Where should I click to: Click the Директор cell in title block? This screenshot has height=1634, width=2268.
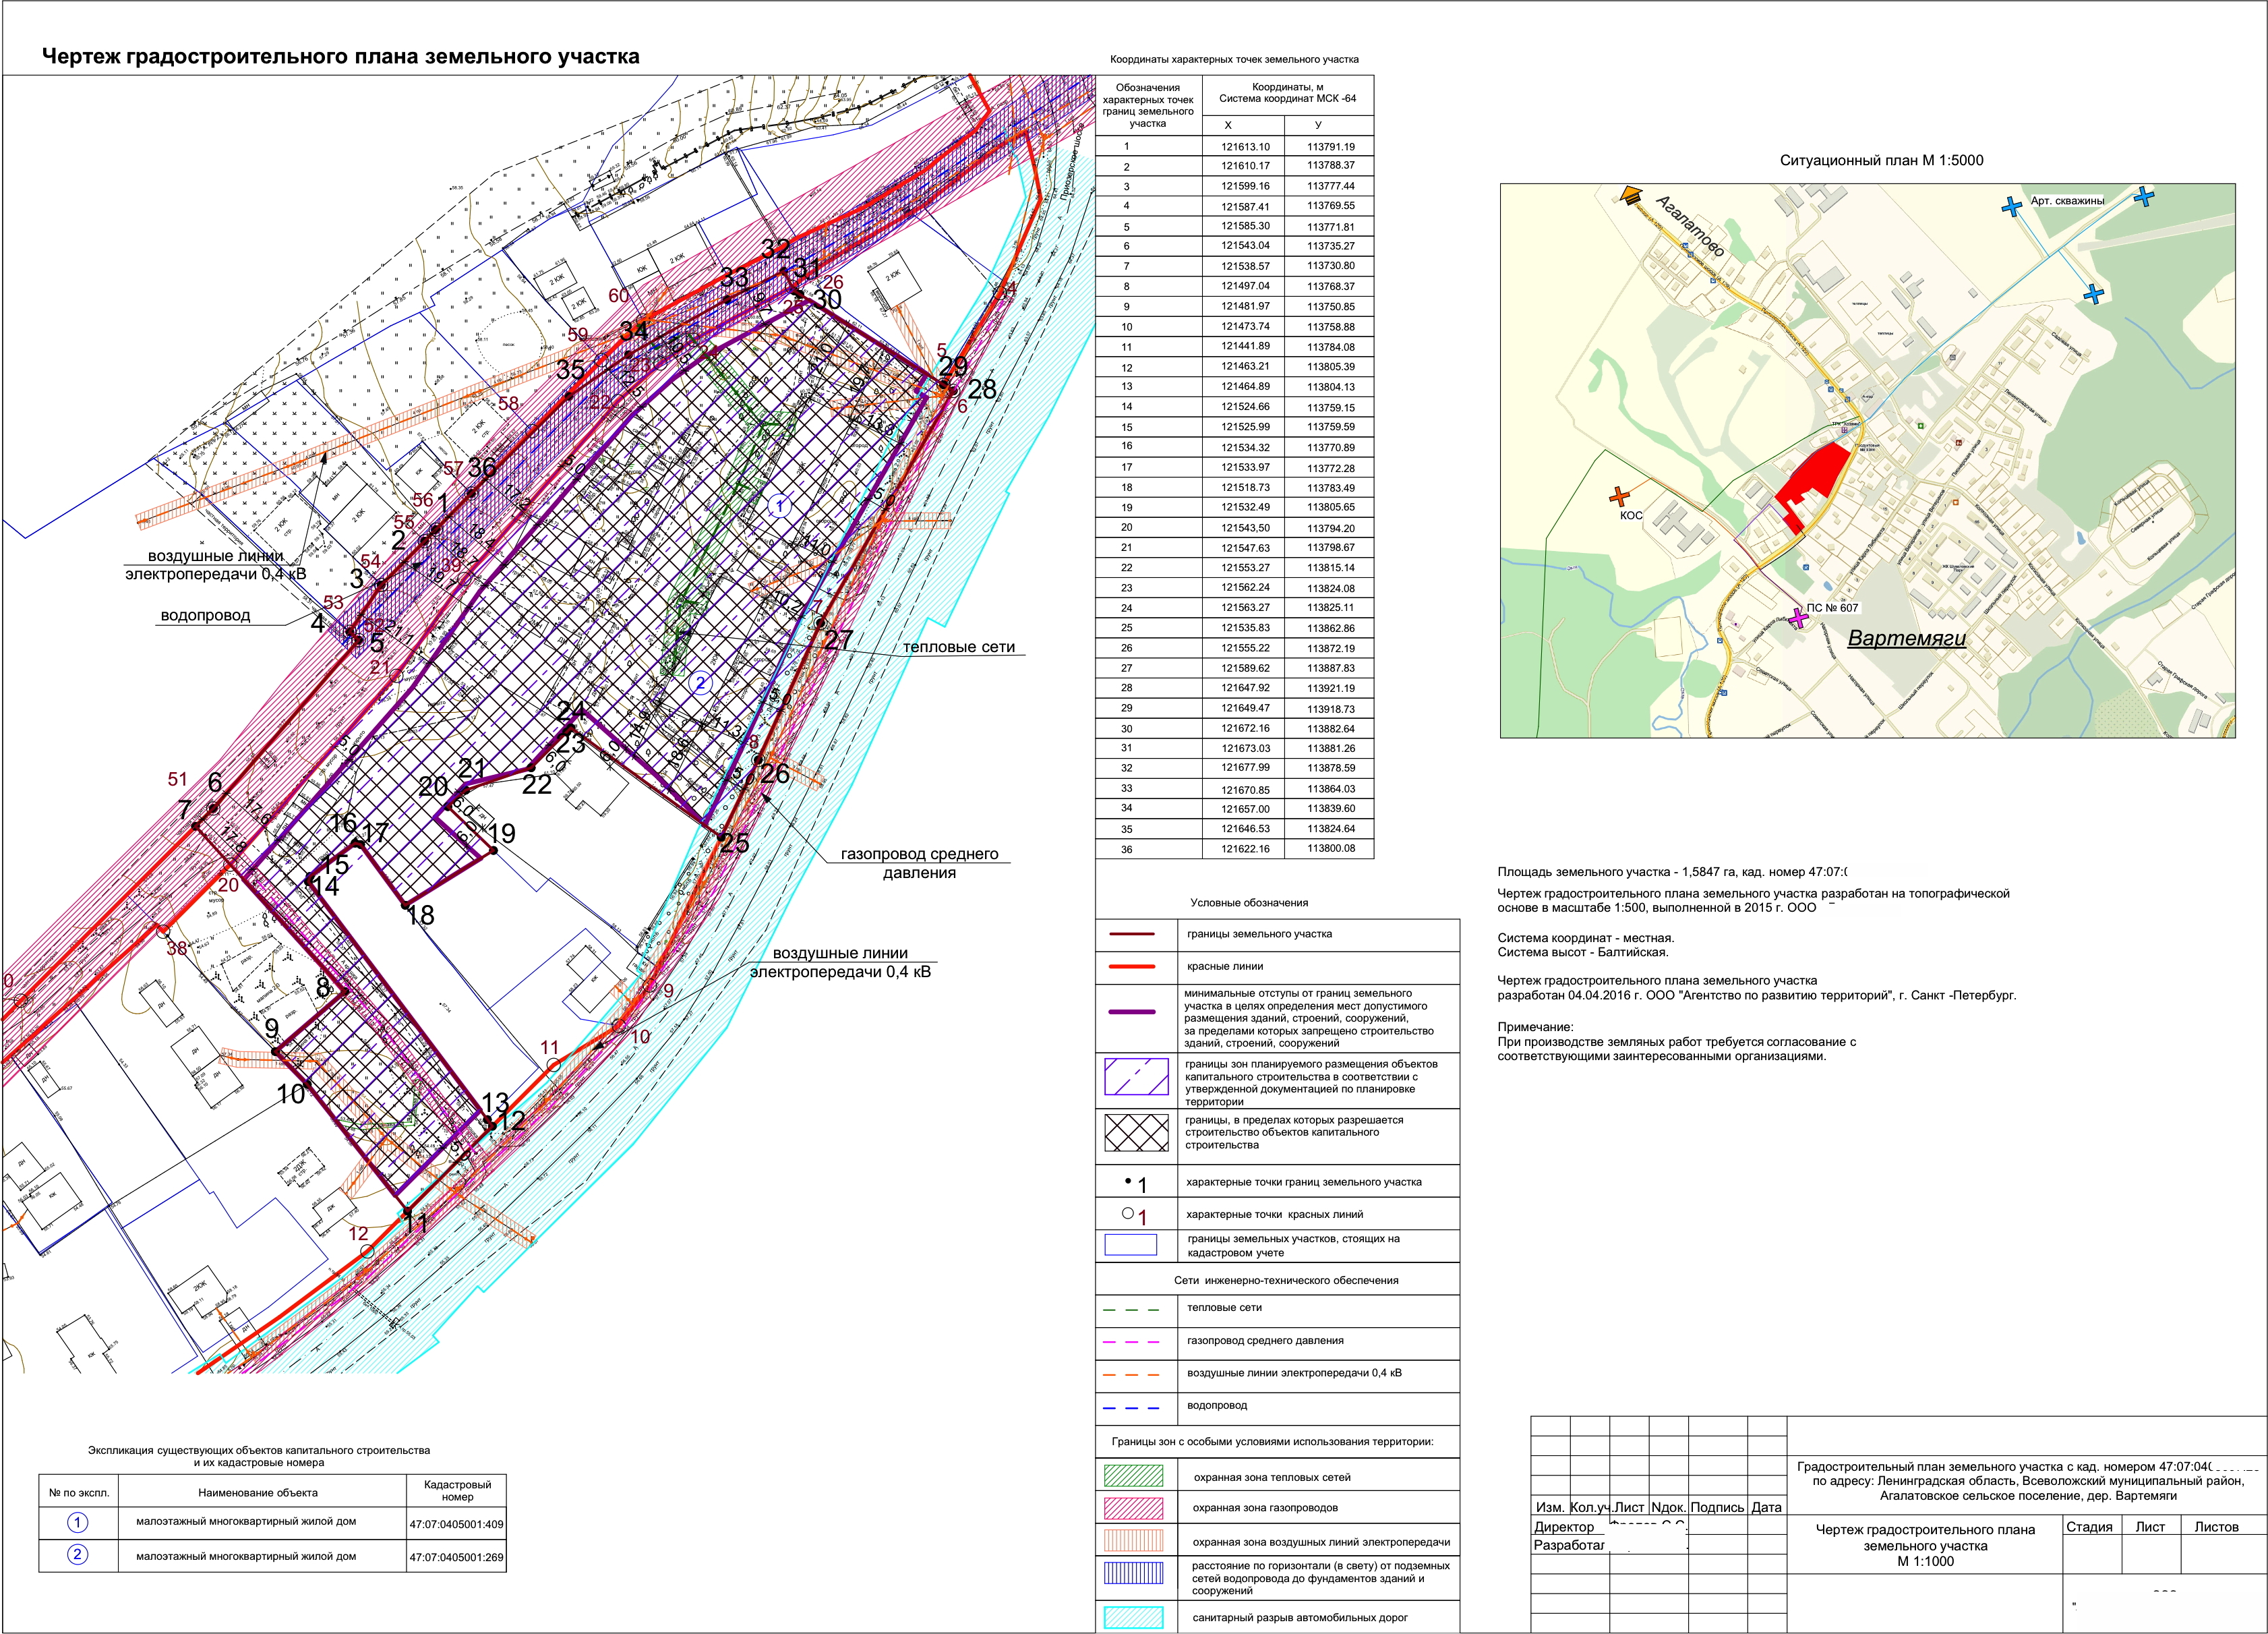point(1564,1527)
